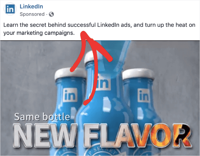Click the Sponsored label under the page name
The height and width of the screenshot is (156, 200).
(x=32, y=14)
